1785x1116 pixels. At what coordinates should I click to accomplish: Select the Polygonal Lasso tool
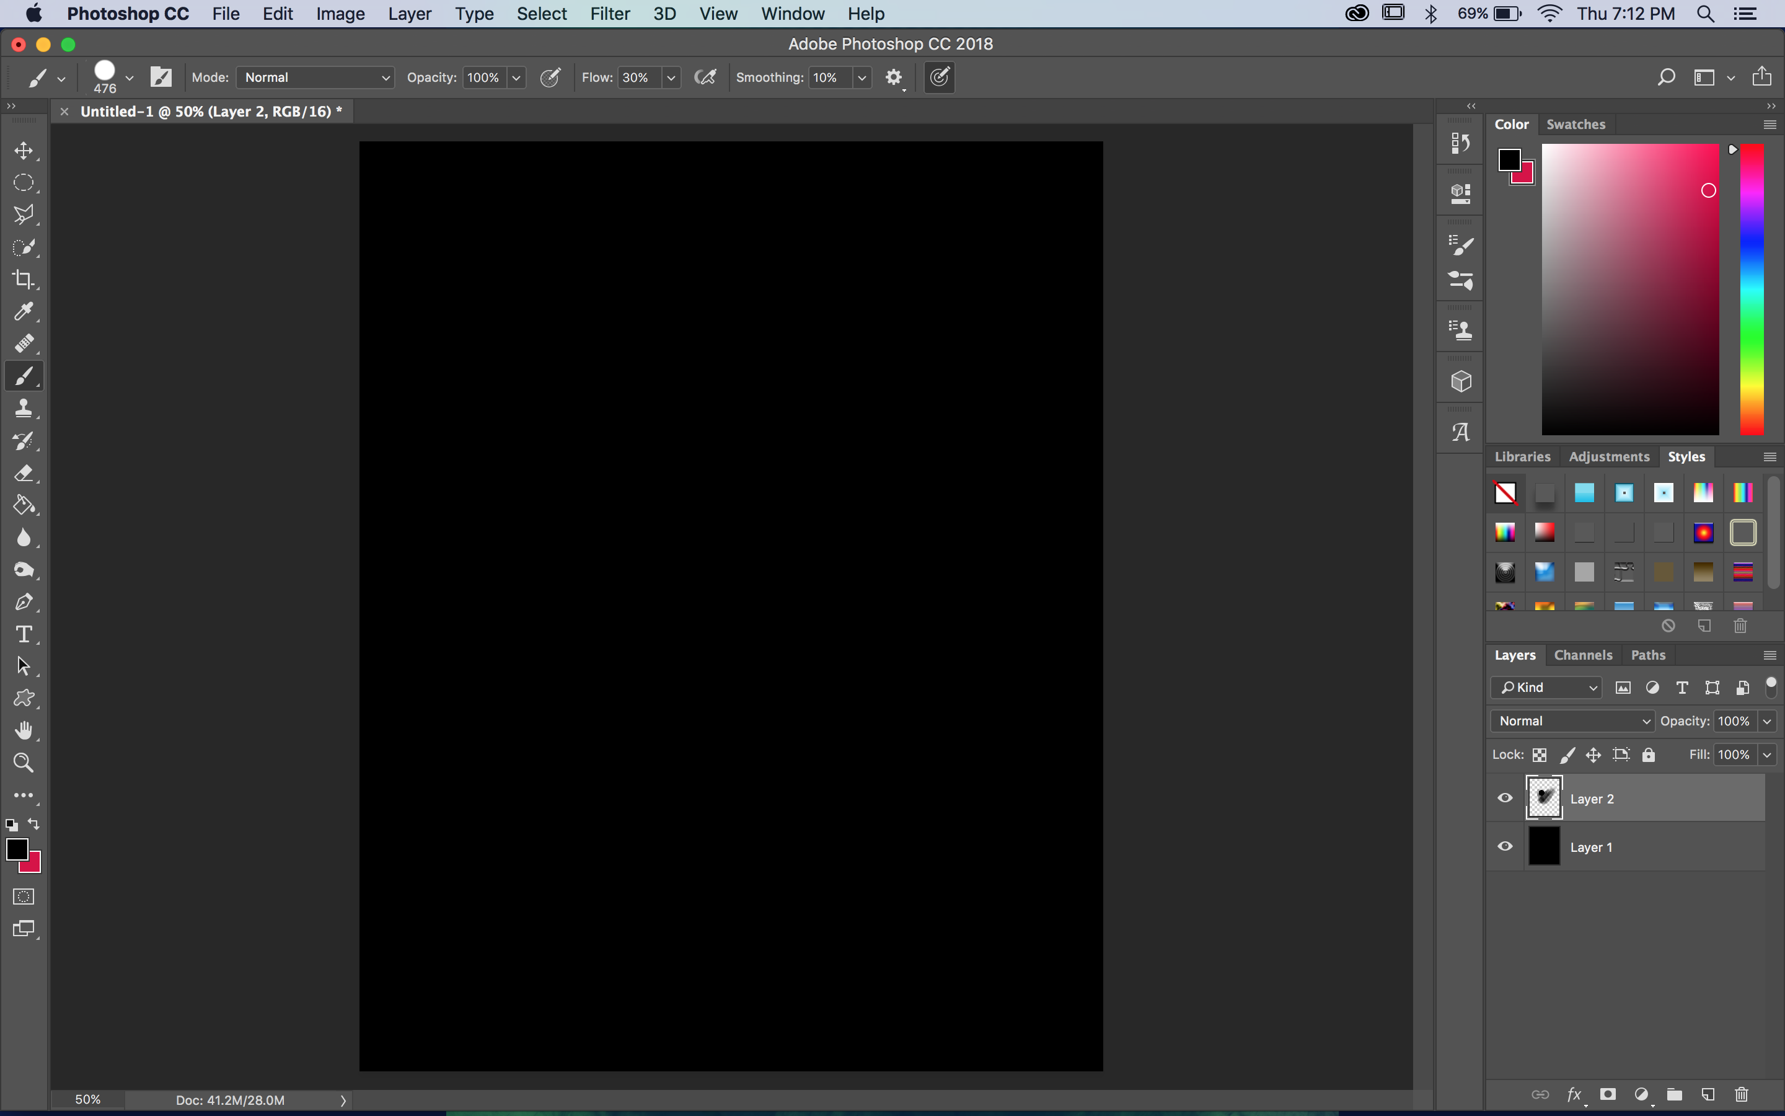[x=24, y=215]
